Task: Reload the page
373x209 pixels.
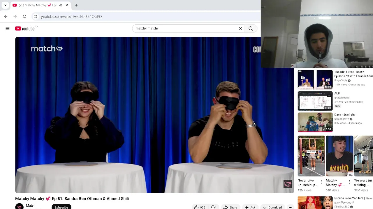Action: click(x=24, y=17)
